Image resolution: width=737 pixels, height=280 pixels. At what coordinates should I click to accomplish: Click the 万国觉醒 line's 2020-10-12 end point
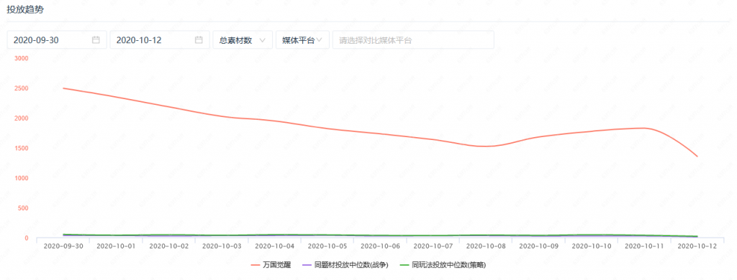click(697, 157)
